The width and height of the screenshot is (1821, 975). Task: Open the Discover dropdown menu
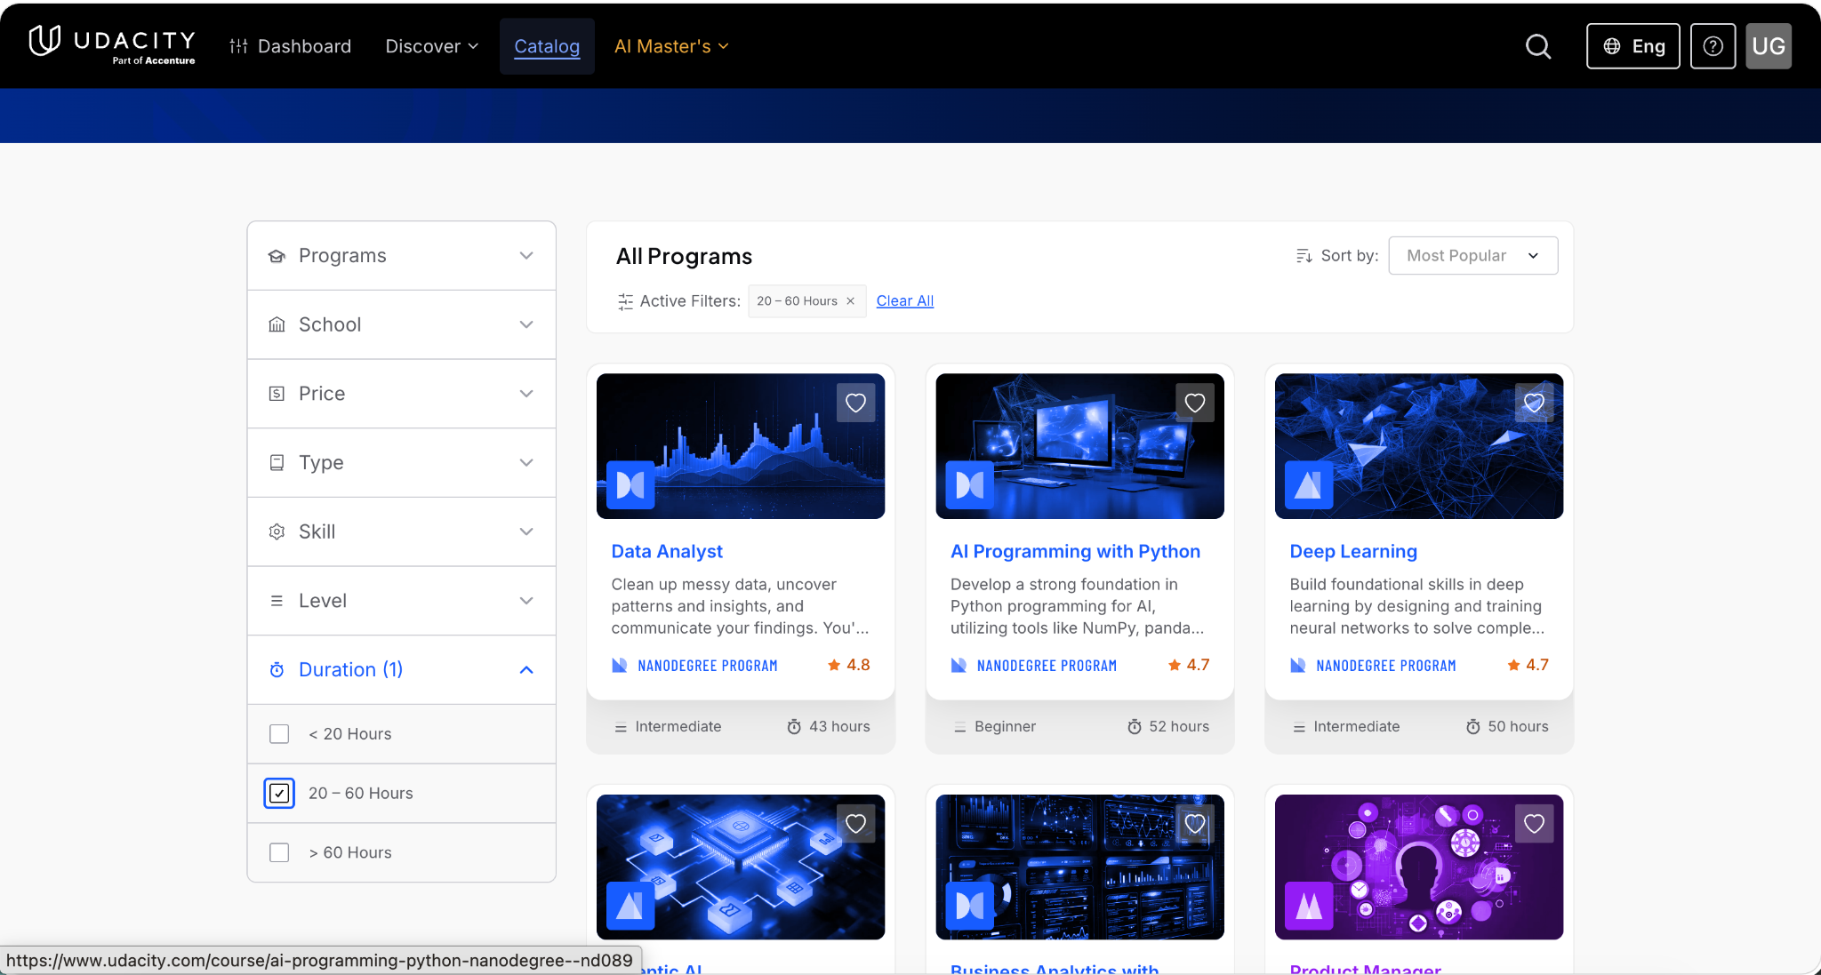431,46
